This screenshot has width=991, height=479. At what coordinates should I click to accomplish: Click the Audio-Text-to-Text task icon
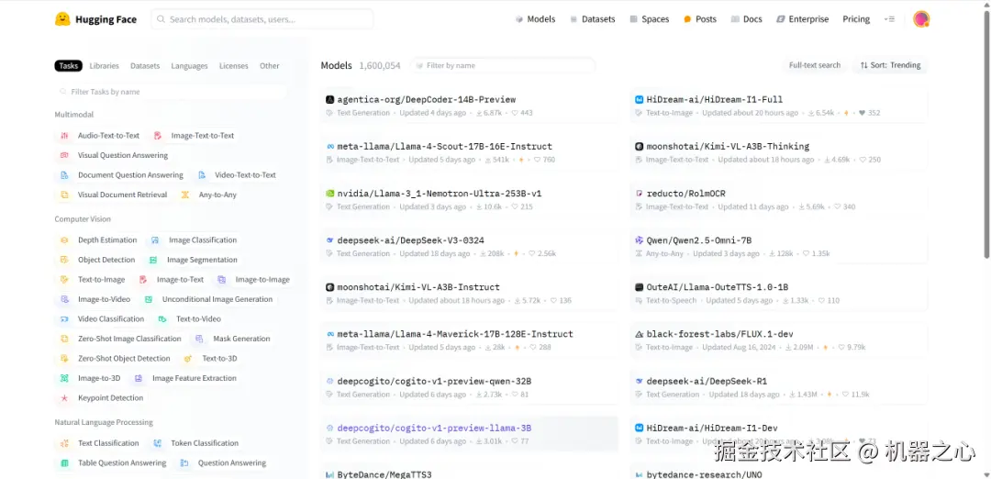coord(64,136)
